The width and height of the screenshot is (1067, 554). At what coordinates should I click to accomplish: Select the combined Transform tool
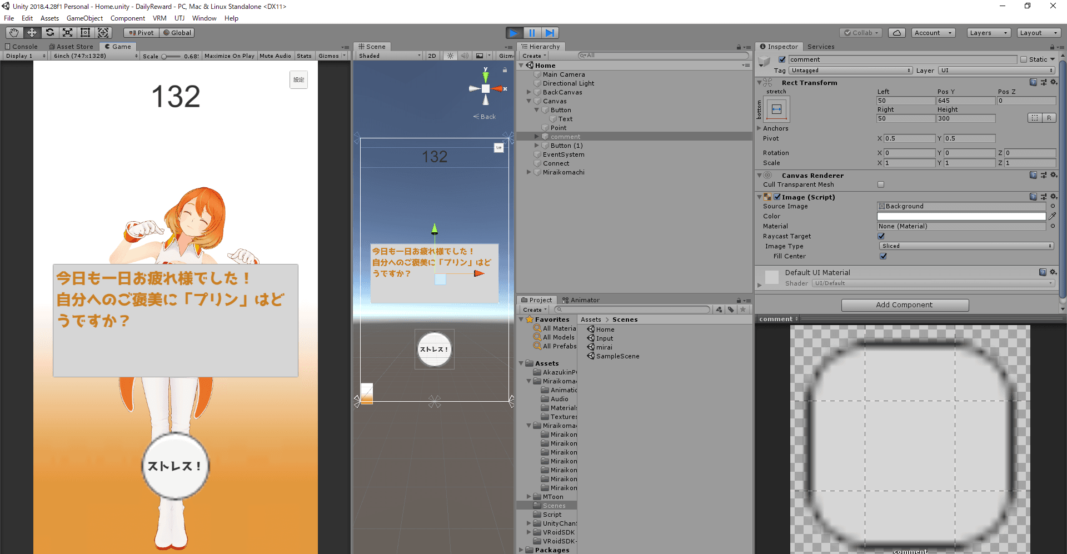(x=103, y=33)
